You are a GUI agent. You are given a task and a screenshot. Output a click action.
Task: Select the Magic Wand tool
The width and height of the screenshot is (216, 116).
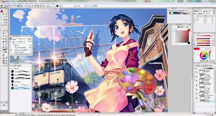click(6, 25)
